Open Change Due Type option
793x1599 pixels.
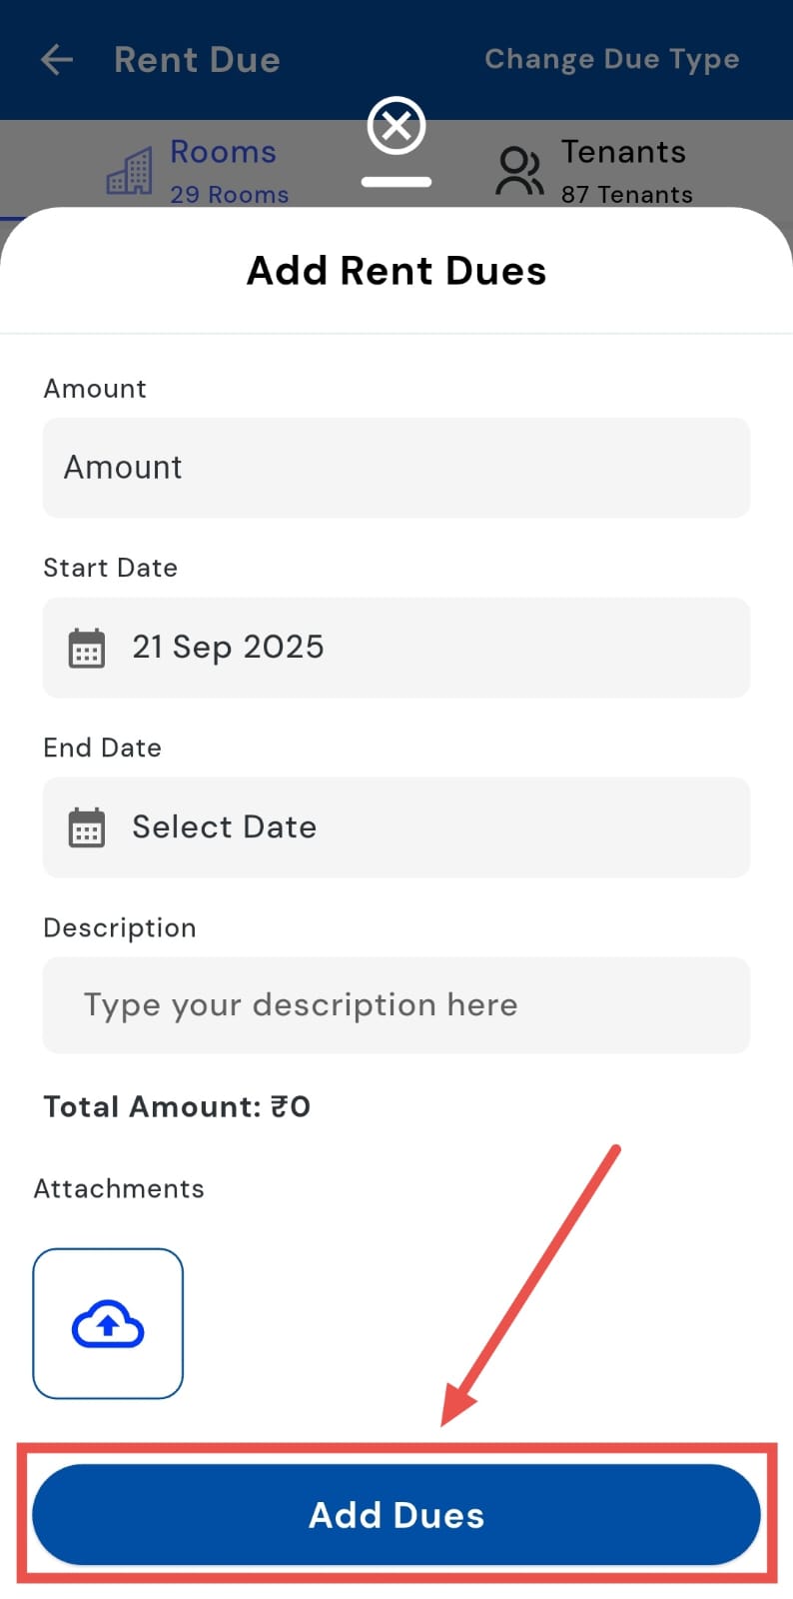point(611,60)
